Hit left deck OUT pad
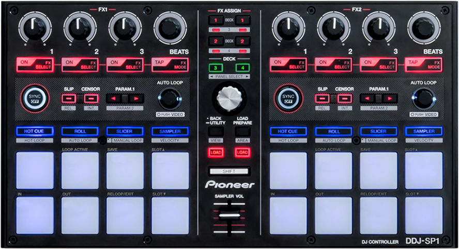Viewport: 459px width, 249px height. pyautogui.click(x=80, y=215)
